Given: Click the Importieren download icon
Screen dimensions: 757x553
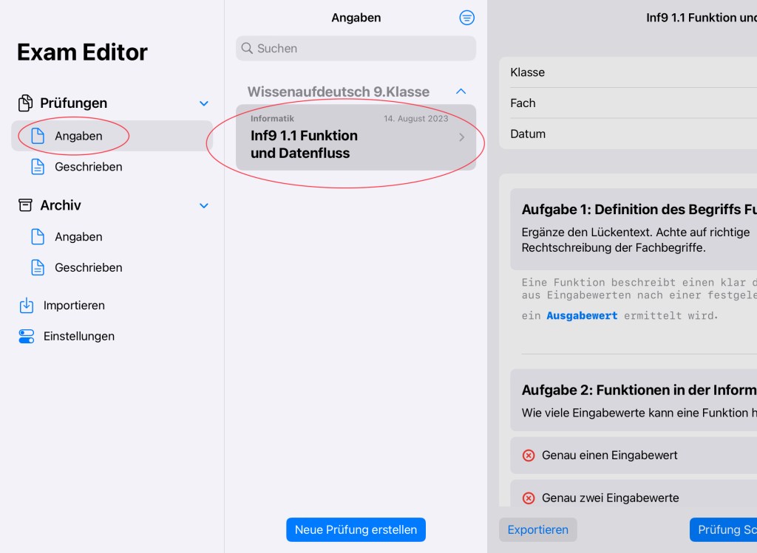Looking at the screenshot, I should point(26,305).
